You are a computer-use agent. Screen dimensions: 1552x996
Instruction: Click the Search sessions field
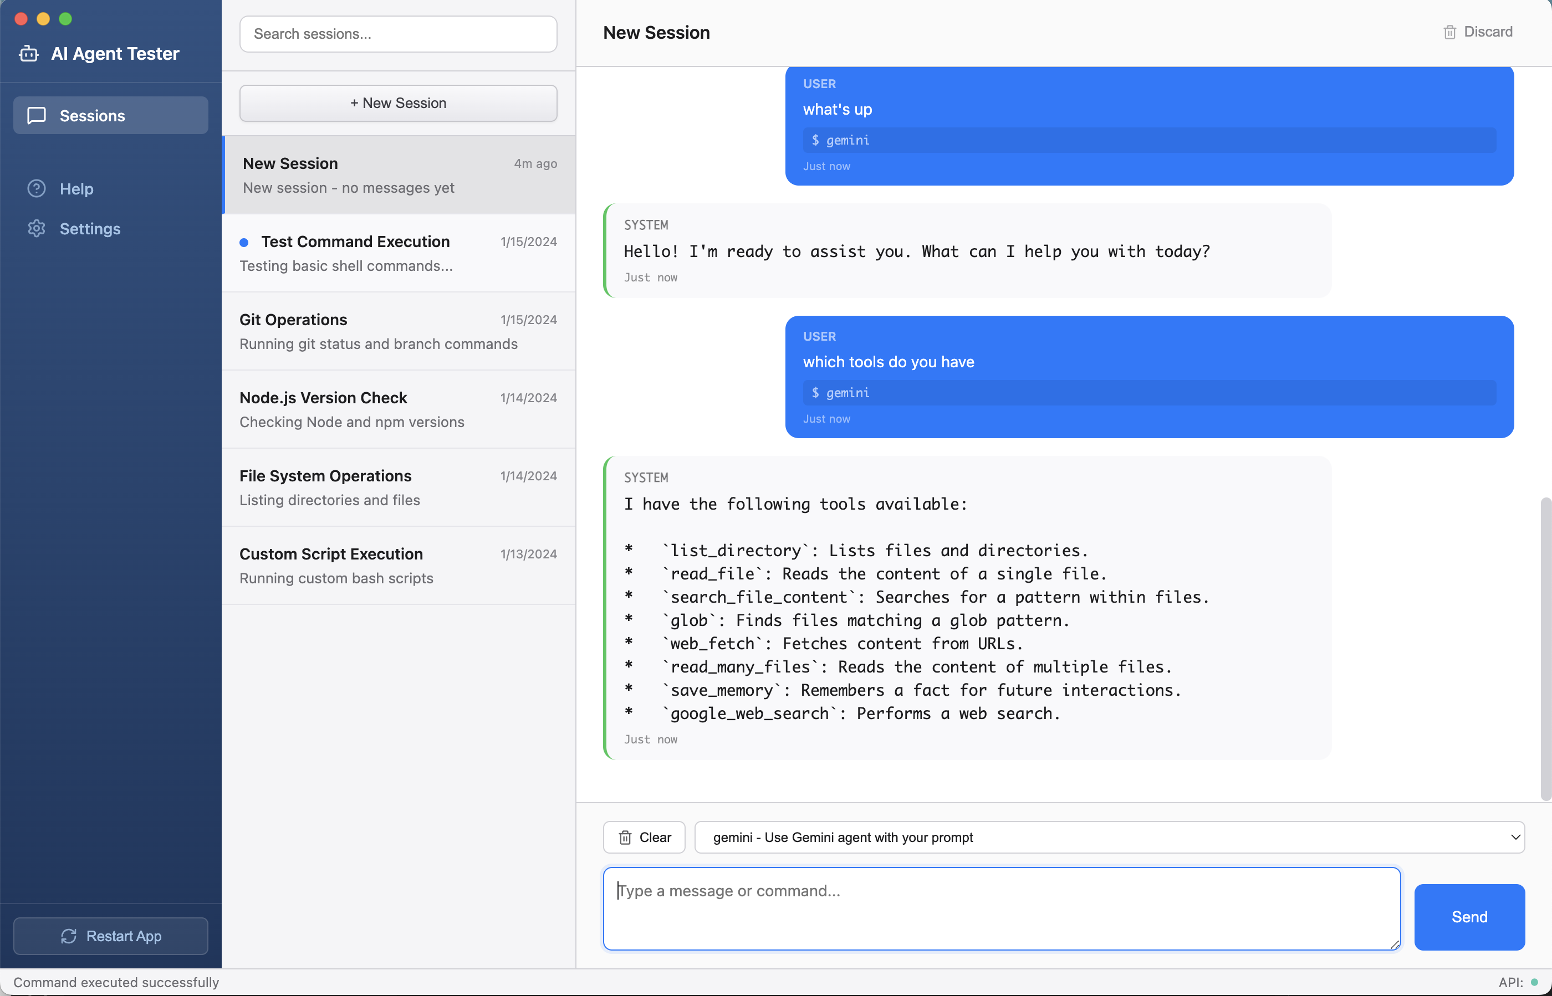(x=397, y=34)
